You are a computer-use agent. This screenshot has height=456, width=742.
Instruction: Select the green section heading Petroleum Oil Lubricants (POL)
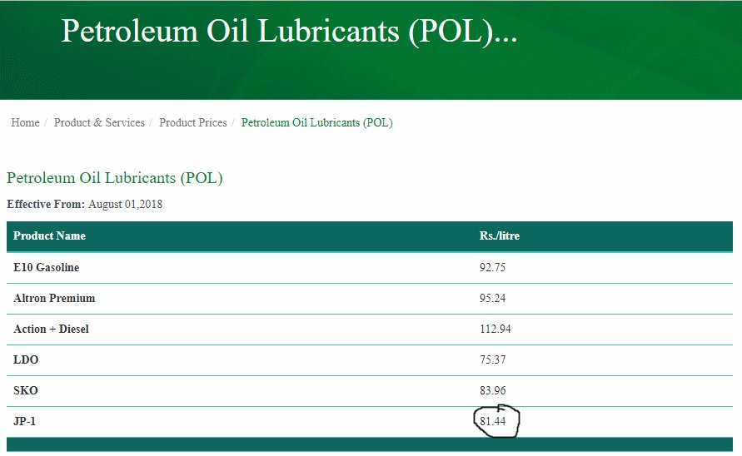pyautogui.click(x=115, y=178)
